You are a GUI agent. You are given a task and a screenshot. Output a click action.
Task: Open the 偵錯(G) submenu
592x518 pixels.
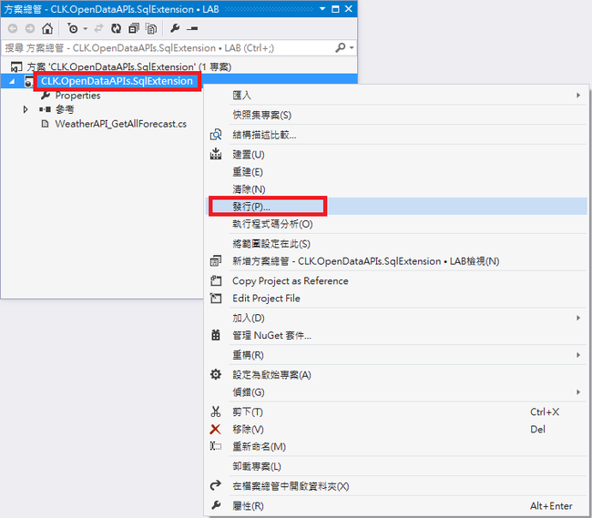396,392
